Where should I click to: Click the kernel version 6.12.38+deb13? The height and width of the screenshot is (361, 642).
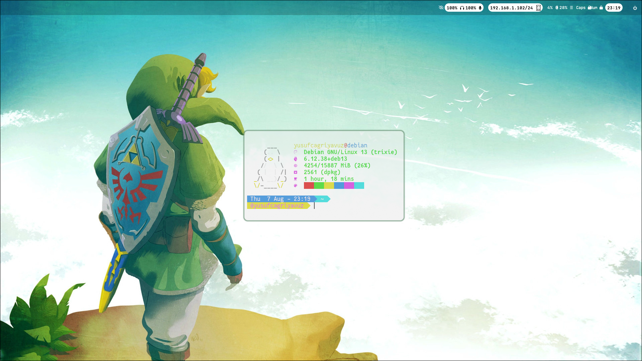325,159
